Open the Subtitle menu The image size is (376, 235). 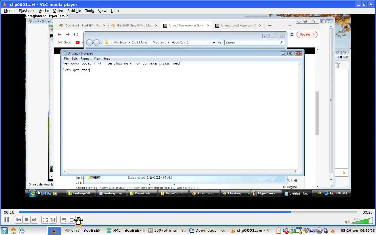(x=74, y=11)
